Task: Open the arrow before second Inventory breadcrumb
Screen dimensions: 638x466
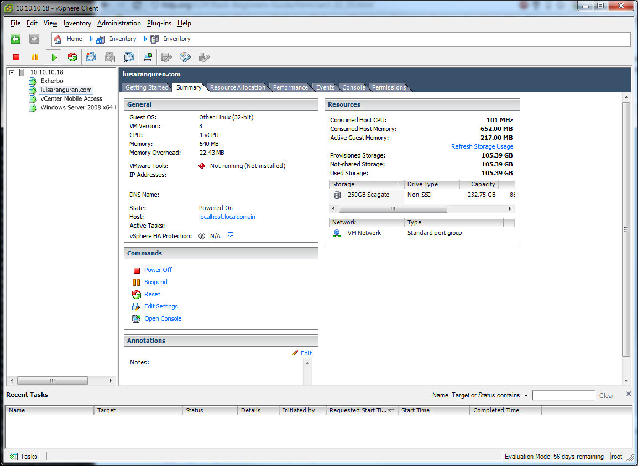Action: [x=145, y=39]
